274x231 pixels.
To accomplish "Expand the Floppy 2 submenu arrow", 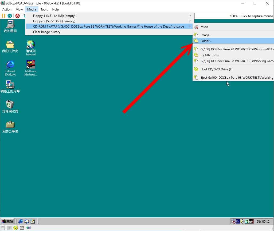I will coord(190,21).
